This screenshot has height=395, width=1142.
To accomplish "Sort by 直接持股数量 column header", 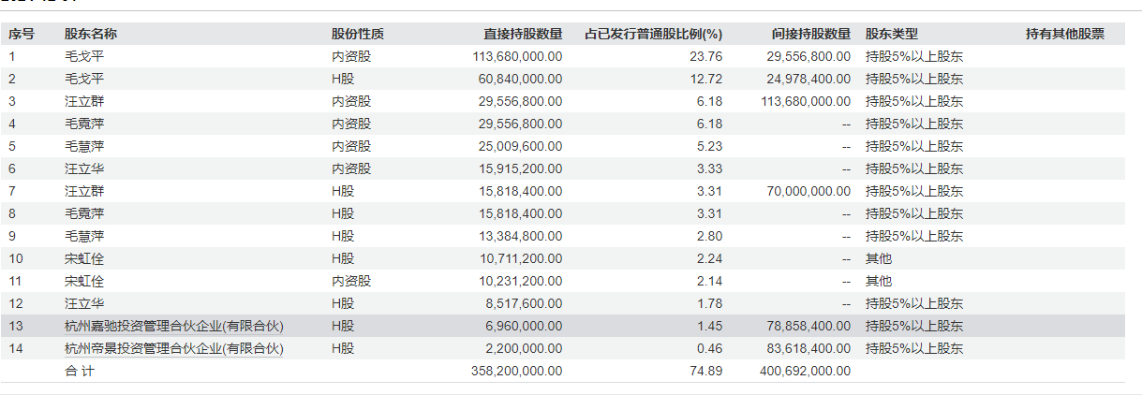I will pyautogui.click(x=523, y=34).
